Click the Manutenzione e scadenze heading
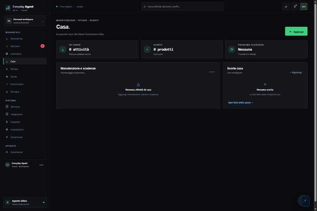The width and height of the screenshot is (317, 211). pyautogui.click(x=78, y=68)
